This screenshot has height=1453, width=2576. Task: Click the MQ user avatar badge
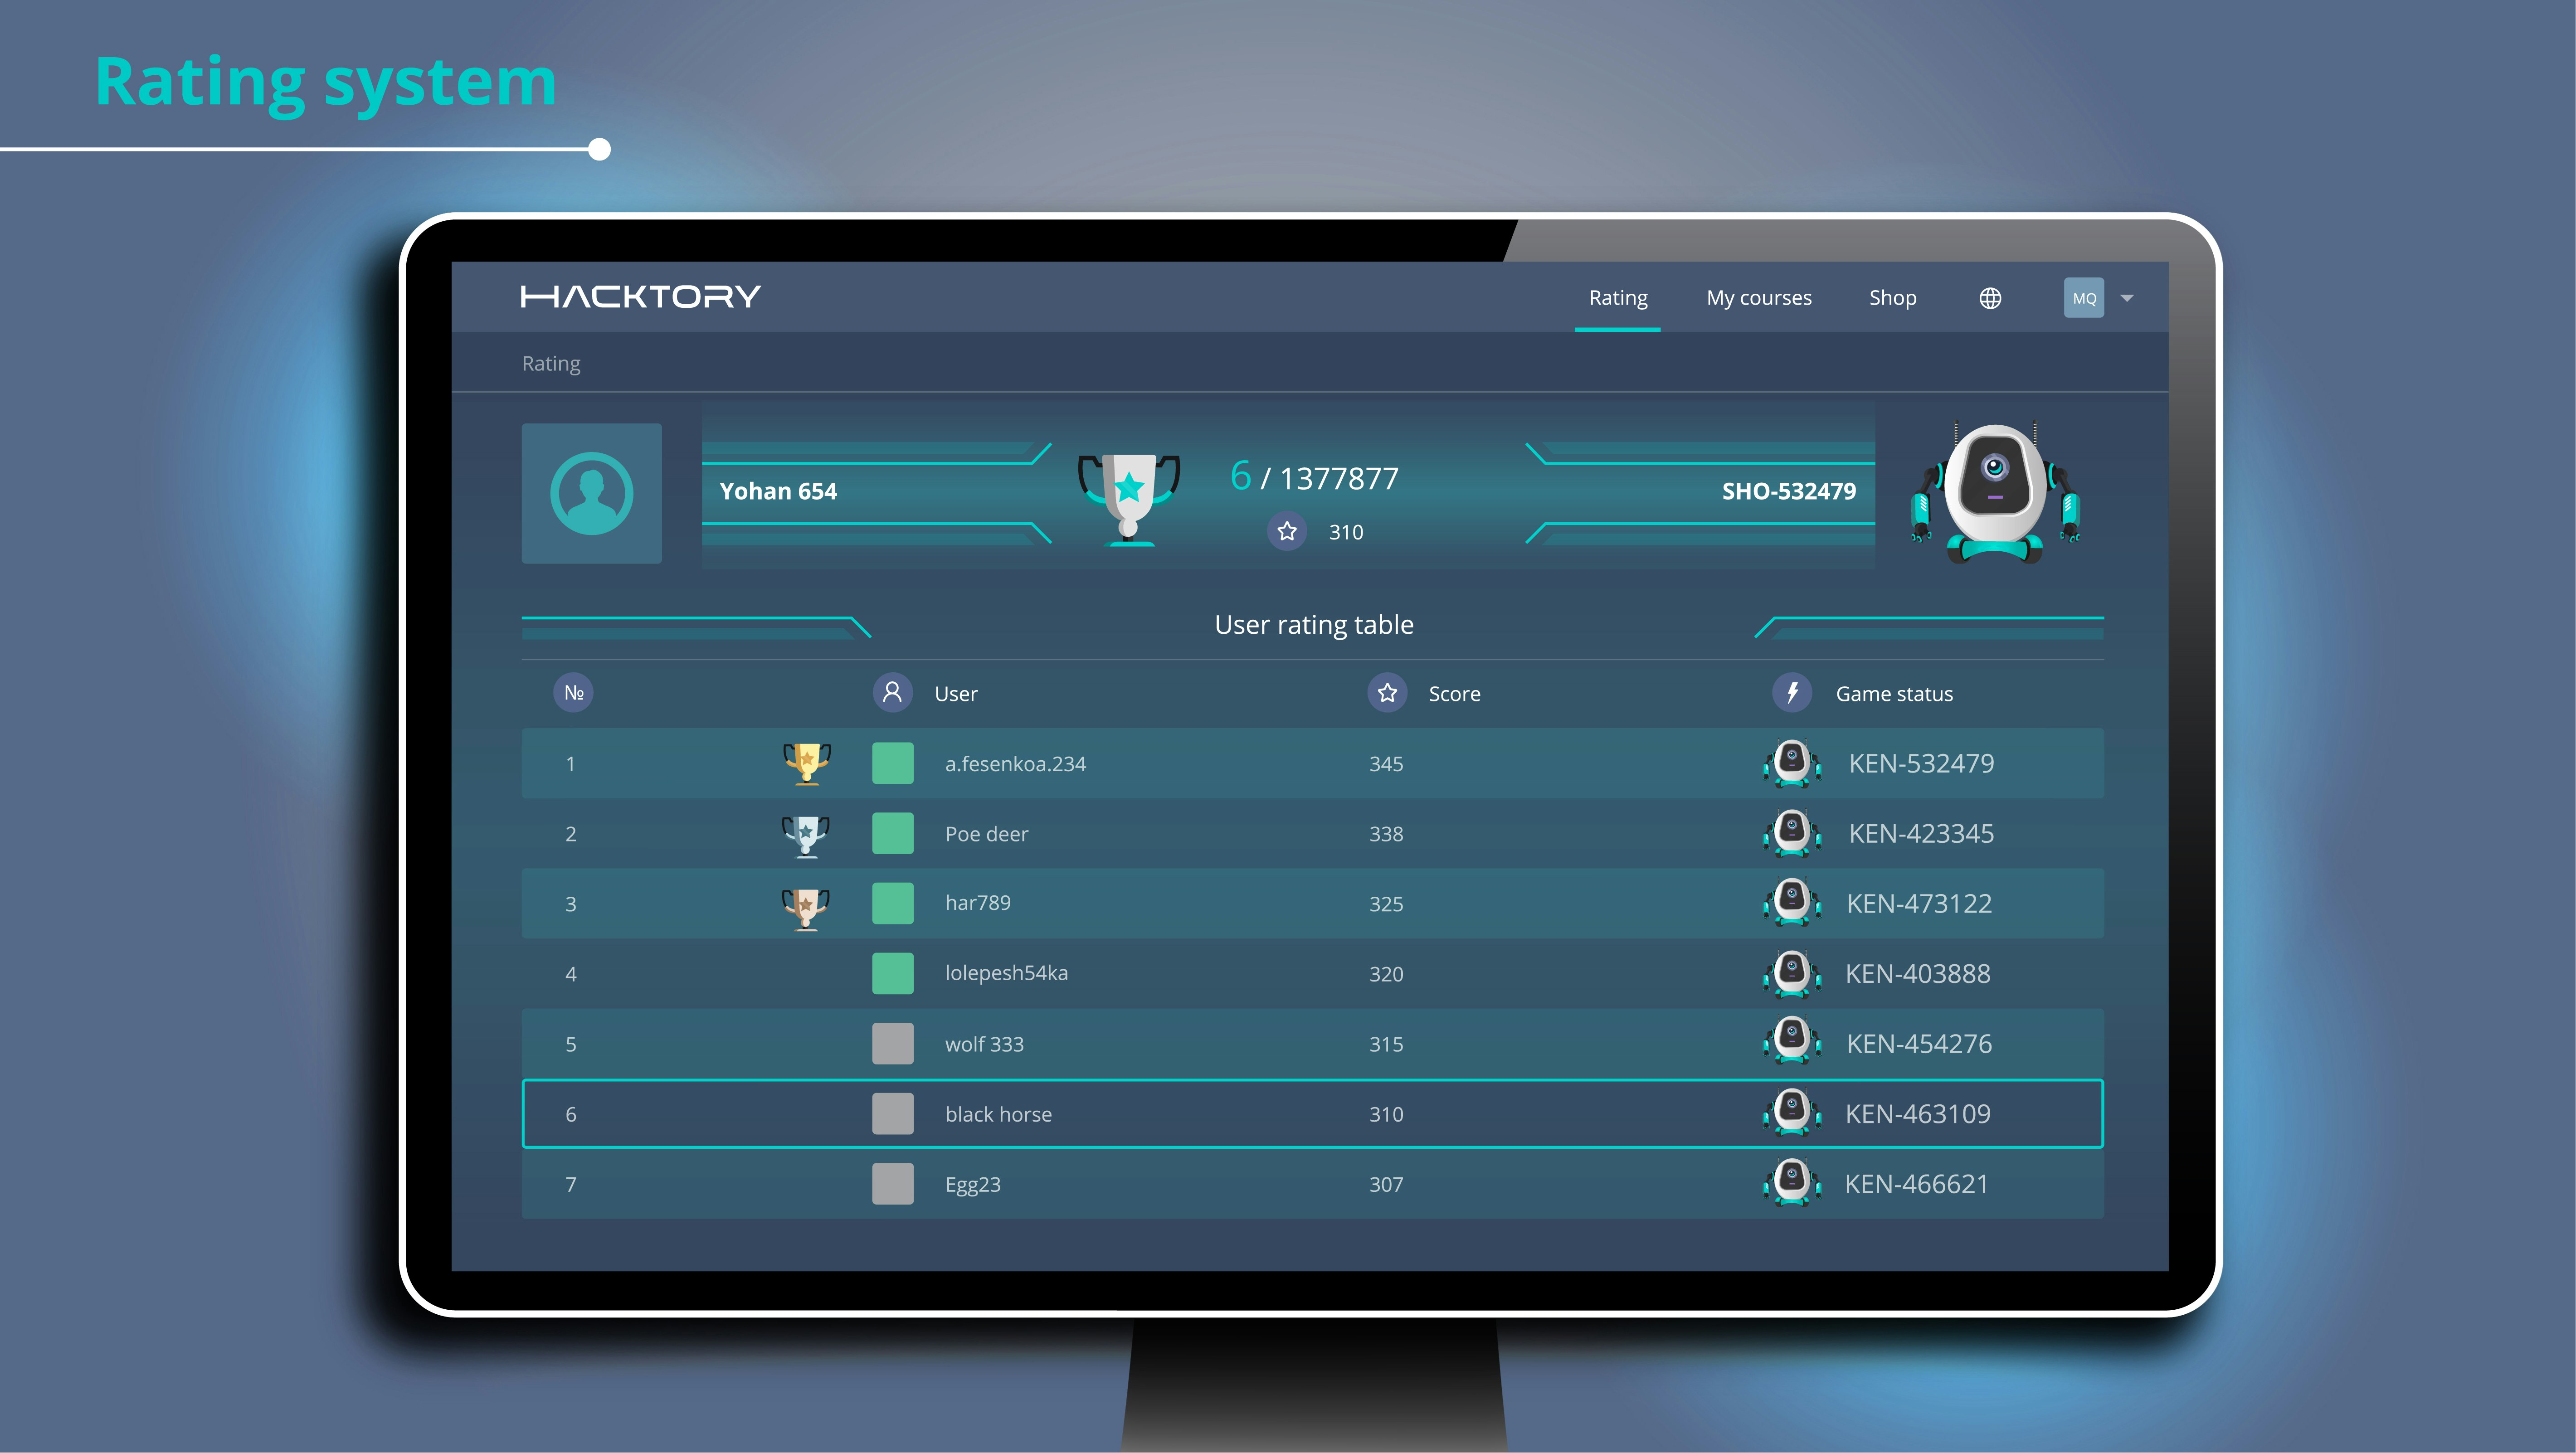click(x=2084, y=298)
